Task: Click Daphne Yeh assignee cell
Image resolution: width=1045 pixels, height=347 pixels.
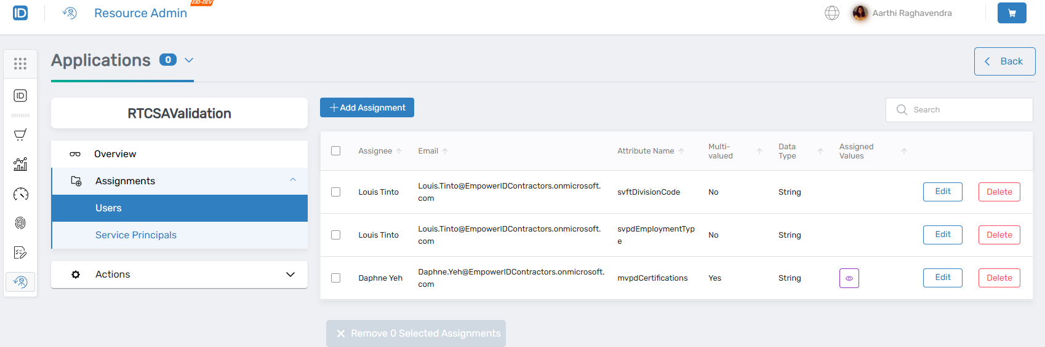Action: pos(380,278)
